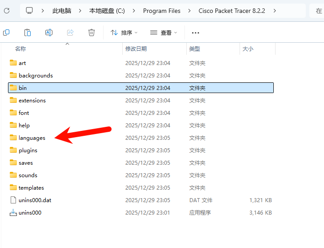Select the extensions folder name
The image size is (324, 248).
[32, 100]
